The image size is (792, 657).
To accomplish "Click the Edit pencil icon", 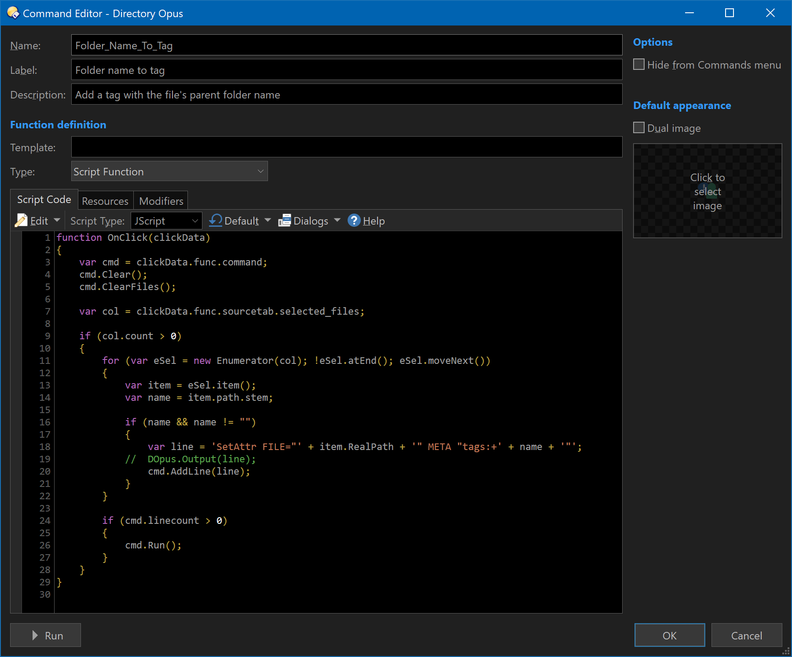I will 21,220.
